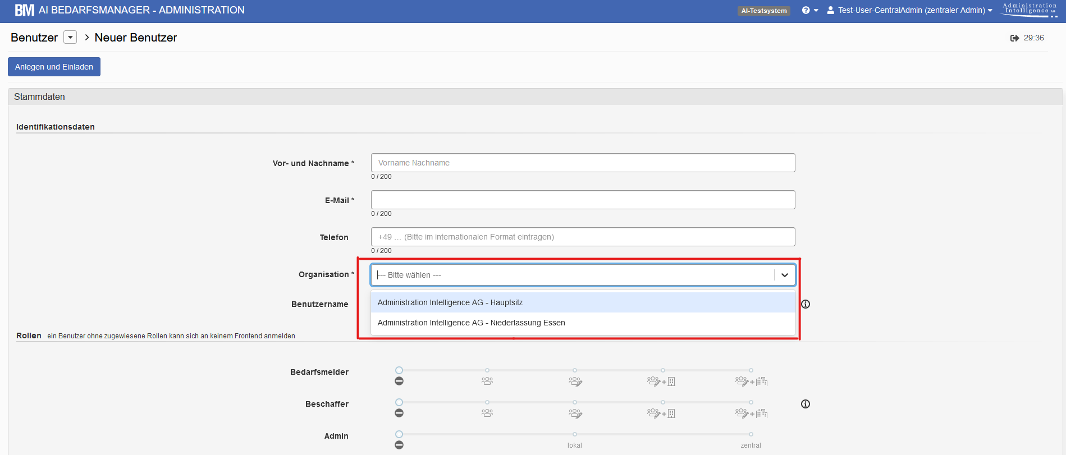Click the BM logo in header
1066x455 pixels.
[24, 10]
